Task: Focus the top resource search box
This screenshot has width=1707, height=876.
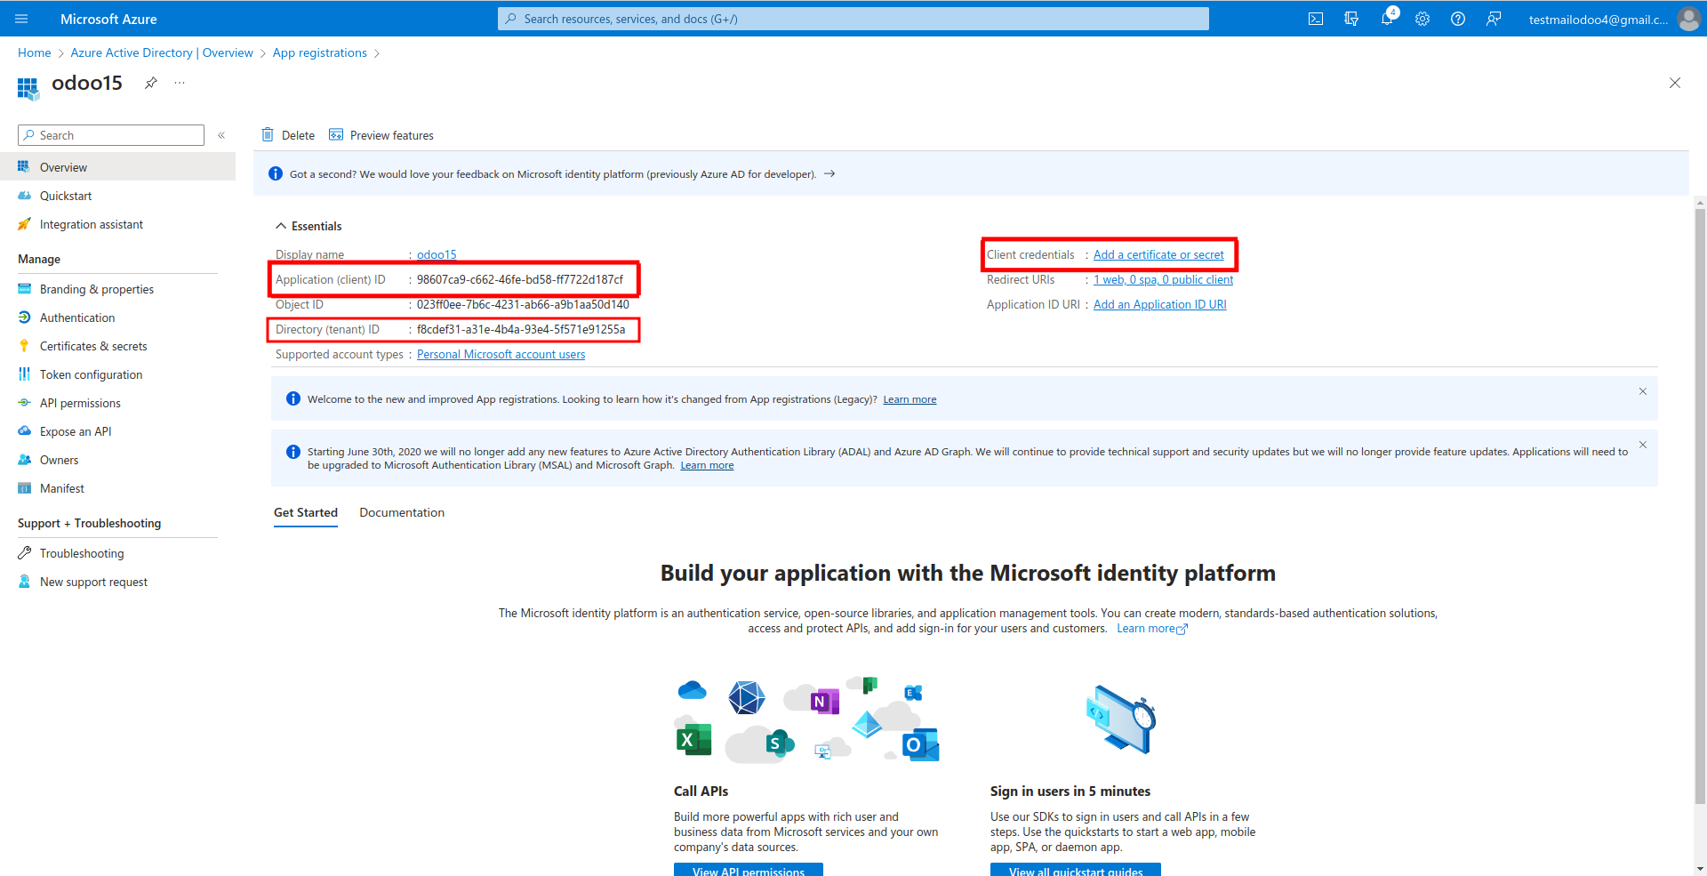Action: 853,19
